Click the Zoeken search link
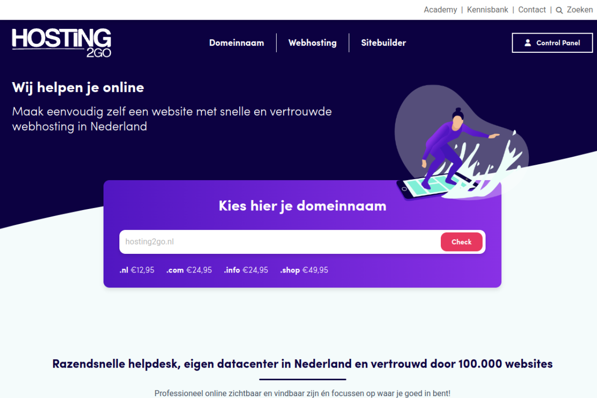This screenshot has width=597, height=398. click(x=580, y=10)
